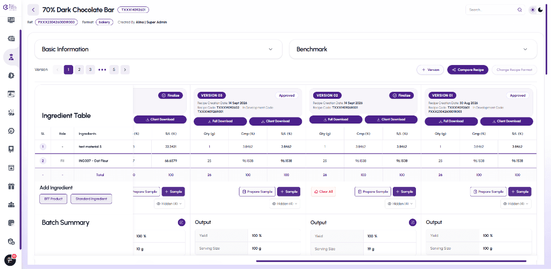Click Prepare Sample under Version 02
The image size is (551, 269).
(373, 192)
